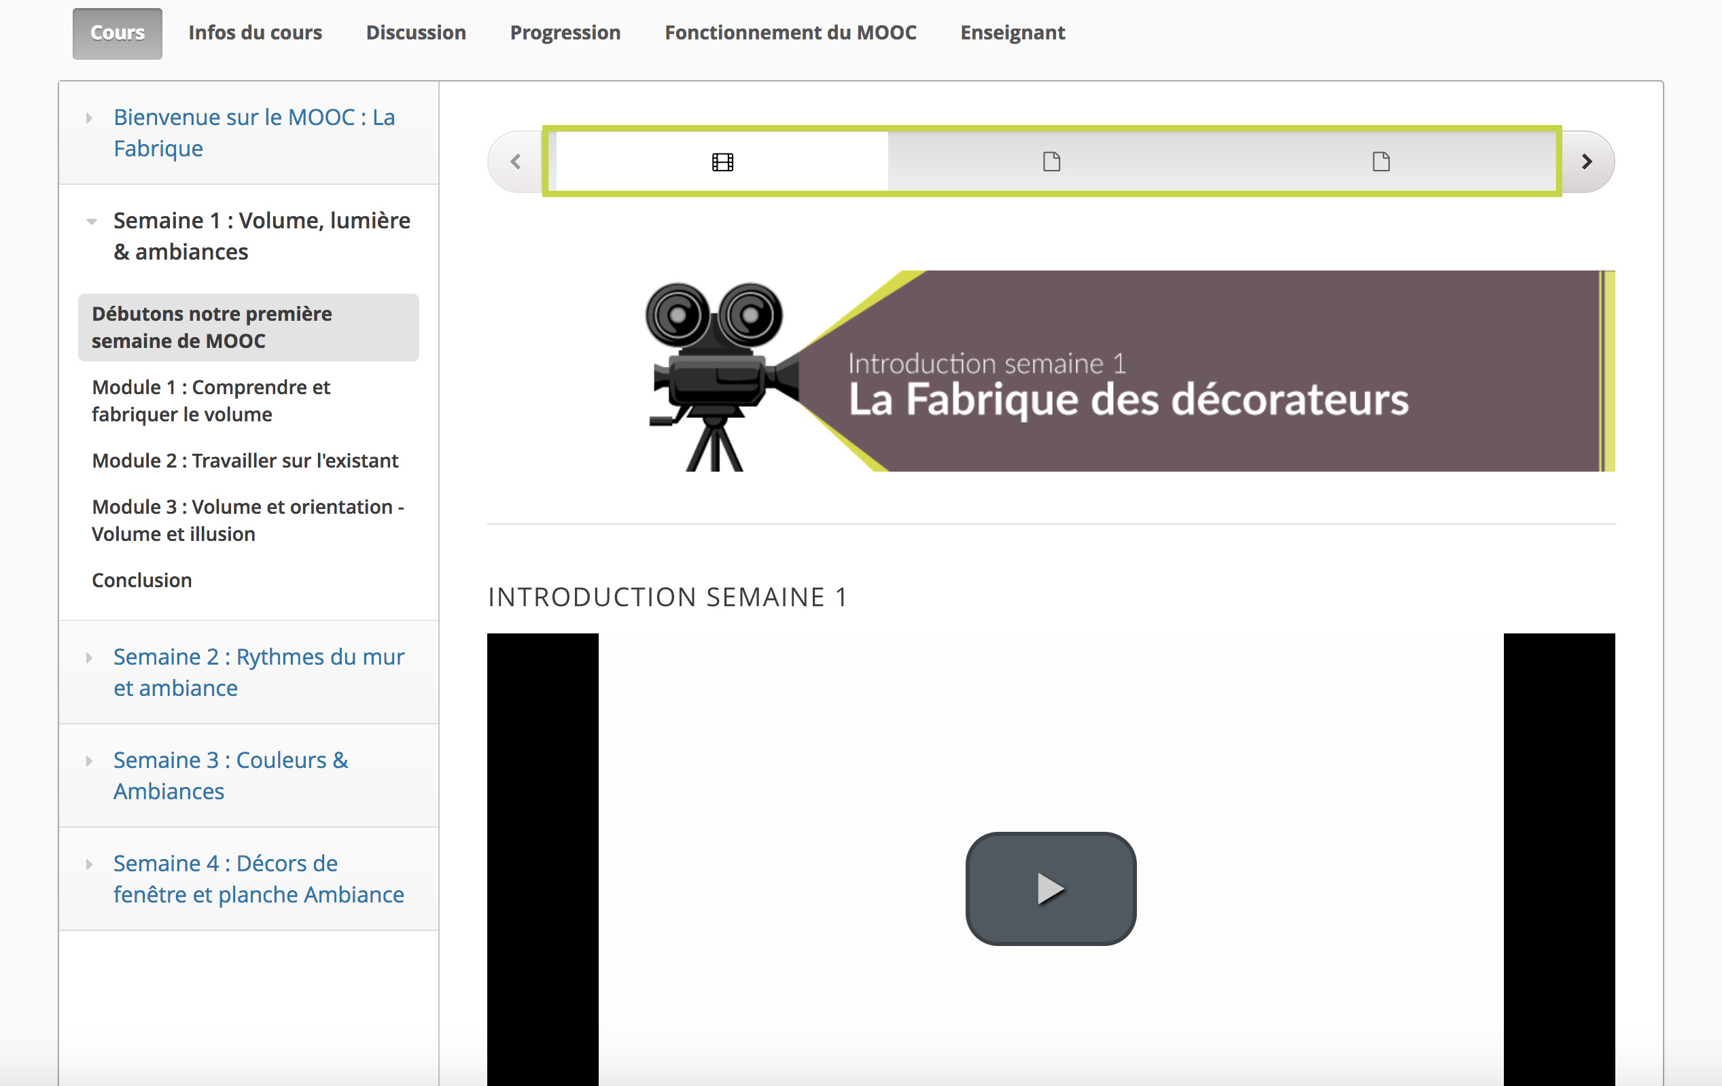Open Fonctionnement du MOOC tab
The image size is (1722, 1086).
coord(790,33)
